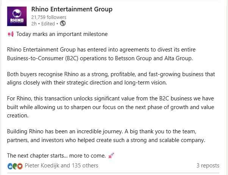Click the 21,759 followers count
The image size is (228, 175).
click(x=48, y=17)
